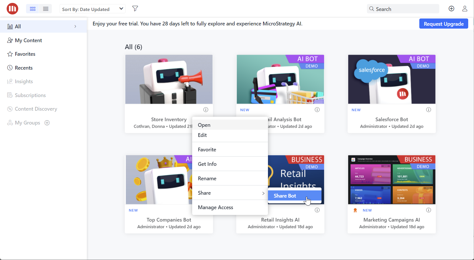The width and height of the screenshot is (474, 260).
Task: Click the MicroStrategy logo icon
Action: (12, 9)
